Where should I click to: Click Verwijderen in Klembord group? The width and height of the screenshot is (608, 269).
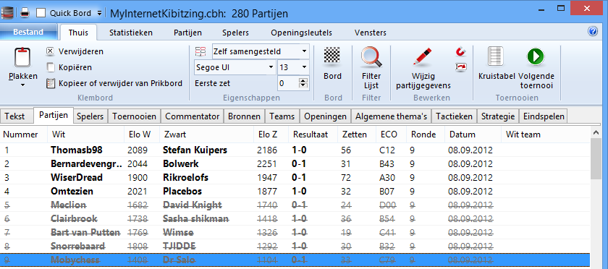pyautogui.click(x=75, y=51)
